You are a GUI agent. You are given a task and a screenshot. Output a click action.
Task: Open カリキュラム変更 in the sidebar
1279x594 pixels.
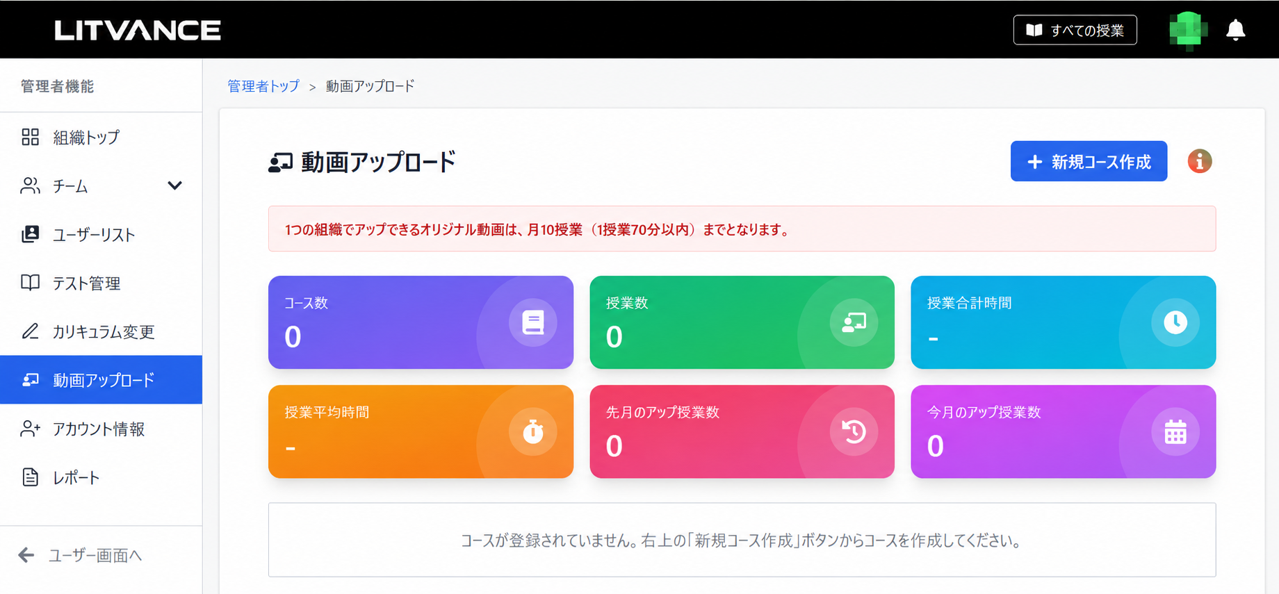pos(101,331)
